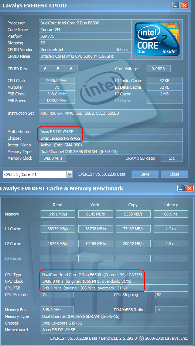Click the FSB Speed value 1392.0 MHz
This screenshot has width=195, height=346.
coord(57,101)
